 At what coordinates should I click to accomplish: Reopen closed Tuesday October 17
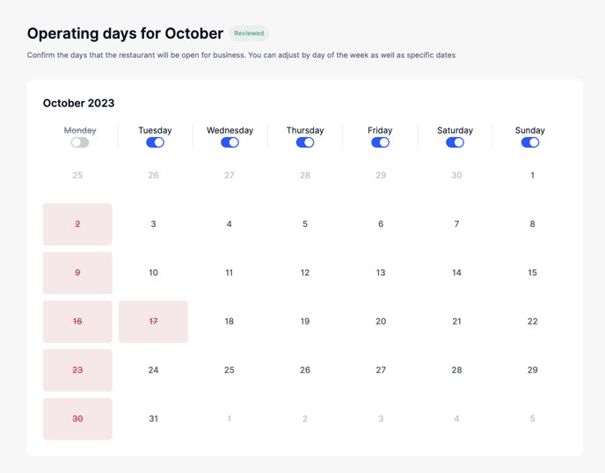[153, 322]
